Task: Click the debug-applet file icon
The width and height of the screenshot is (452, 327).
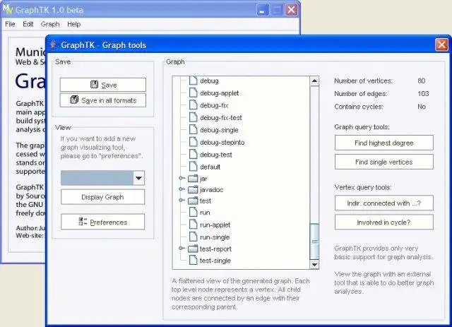Action: [x=193, y=93]
